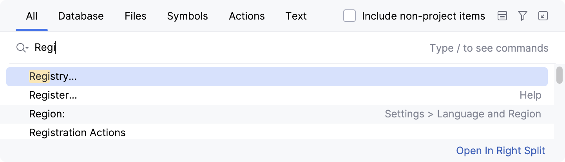Screen dimensions: 565x162
Task: Click the Open In Right Split link
Action: click(501, 151)
